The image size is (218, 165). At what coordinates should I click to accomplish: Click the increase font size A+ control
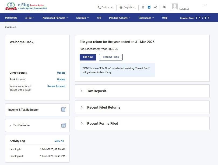155,7
